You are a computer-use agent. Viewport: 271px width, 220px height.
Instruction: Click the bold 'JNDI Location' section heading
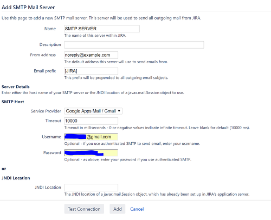click(x=16, y=178)
